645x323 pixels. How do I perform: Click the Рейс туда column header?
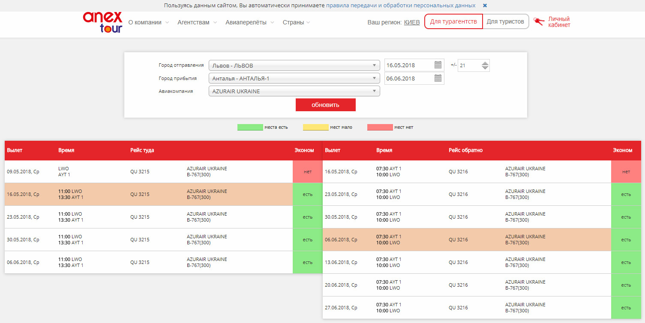142,150
